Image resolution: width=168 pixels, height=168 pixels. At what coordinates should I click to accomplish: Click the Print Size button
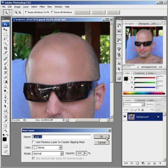(113, 12)
